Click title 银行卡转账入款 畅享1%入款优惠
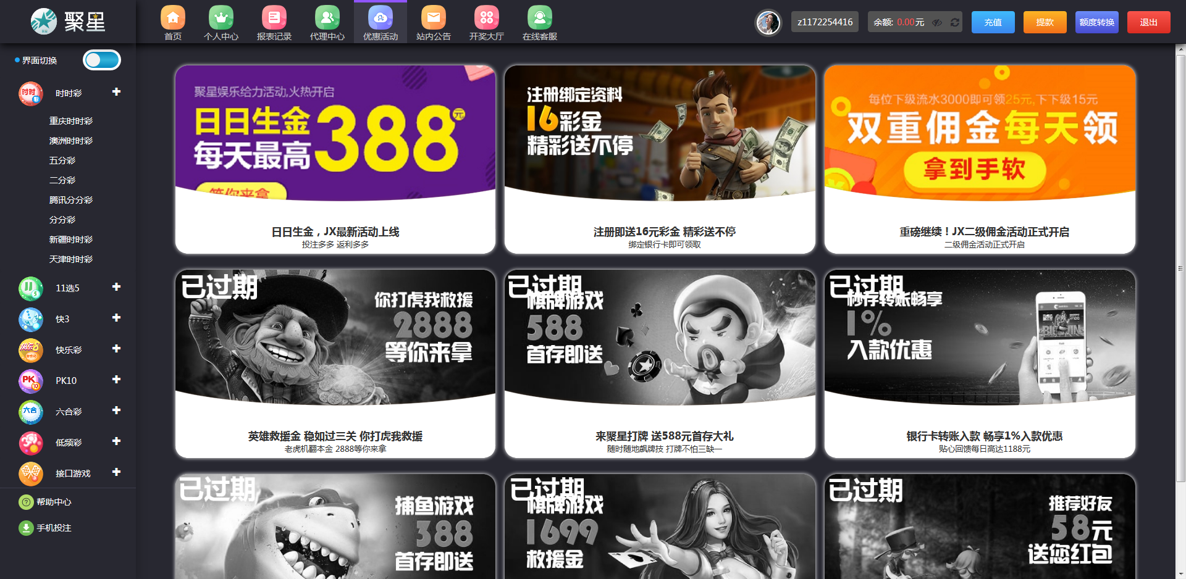This screenshot has height=579, width=1186. (985, 436)
